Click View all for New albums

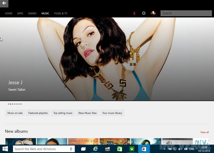205,132
